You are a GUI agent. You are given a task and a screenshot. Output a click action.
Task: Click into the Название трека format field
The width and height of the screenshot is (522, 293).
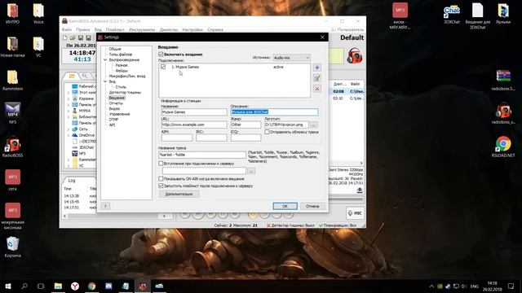202,155
